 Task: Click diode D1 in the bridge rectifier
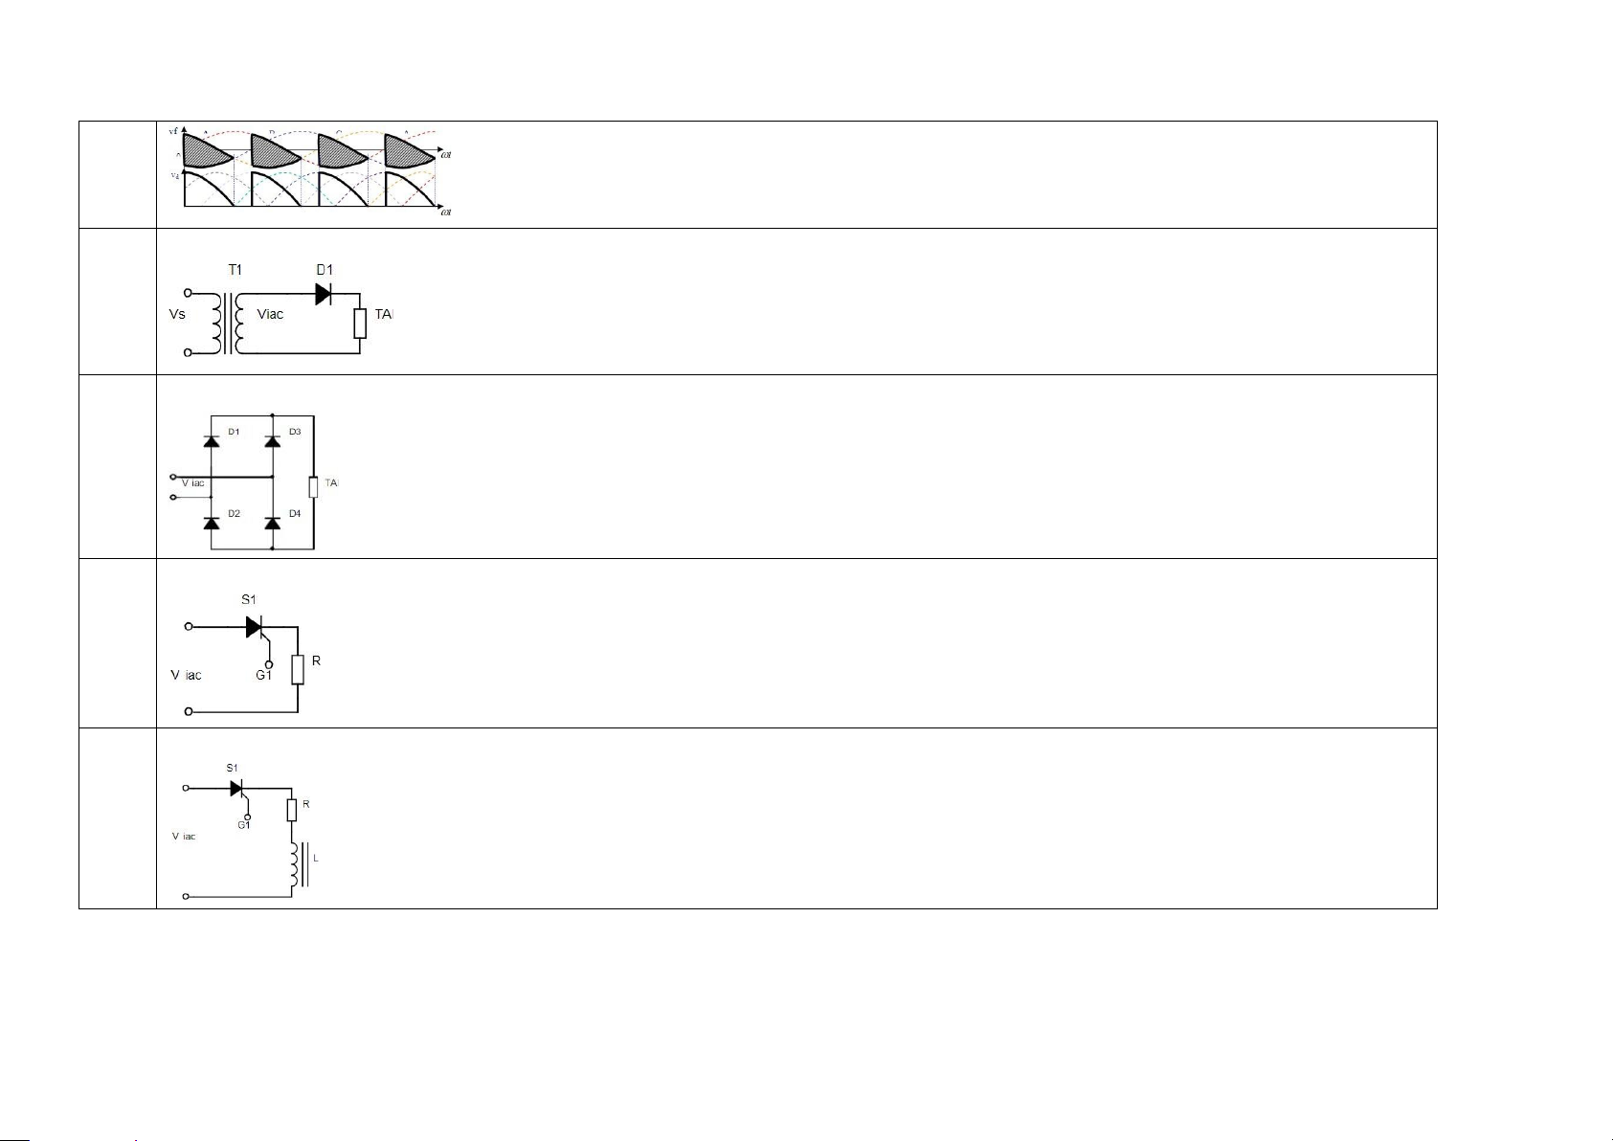coord(211,441)
